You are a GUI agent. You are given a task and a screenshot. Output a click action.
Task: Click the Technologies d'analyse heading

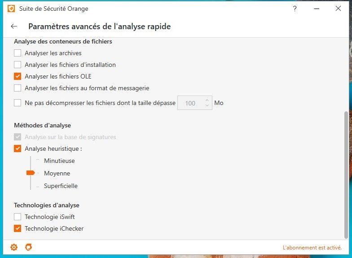[47, 205]
